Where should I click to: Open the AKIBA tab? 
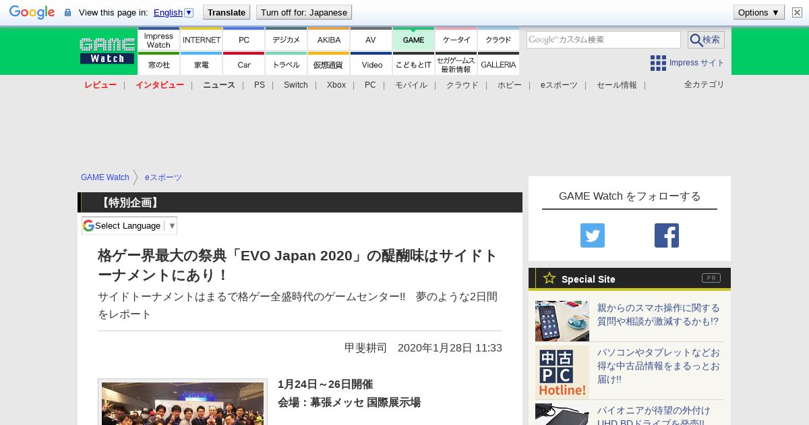pos(328,39)
